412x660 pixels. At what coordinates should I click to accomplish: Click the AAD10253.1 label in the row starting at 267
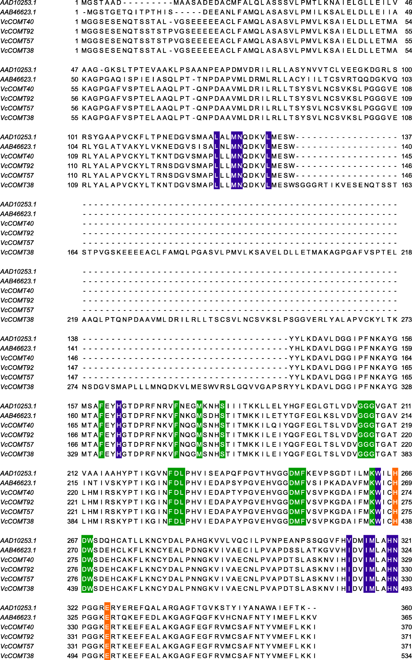[18, 540]
